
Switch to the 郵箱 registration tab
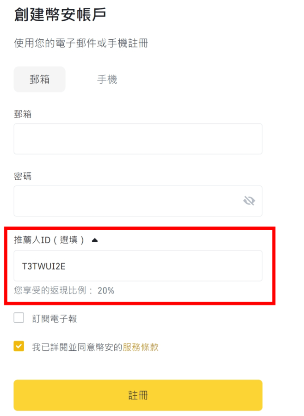(39, 80)
